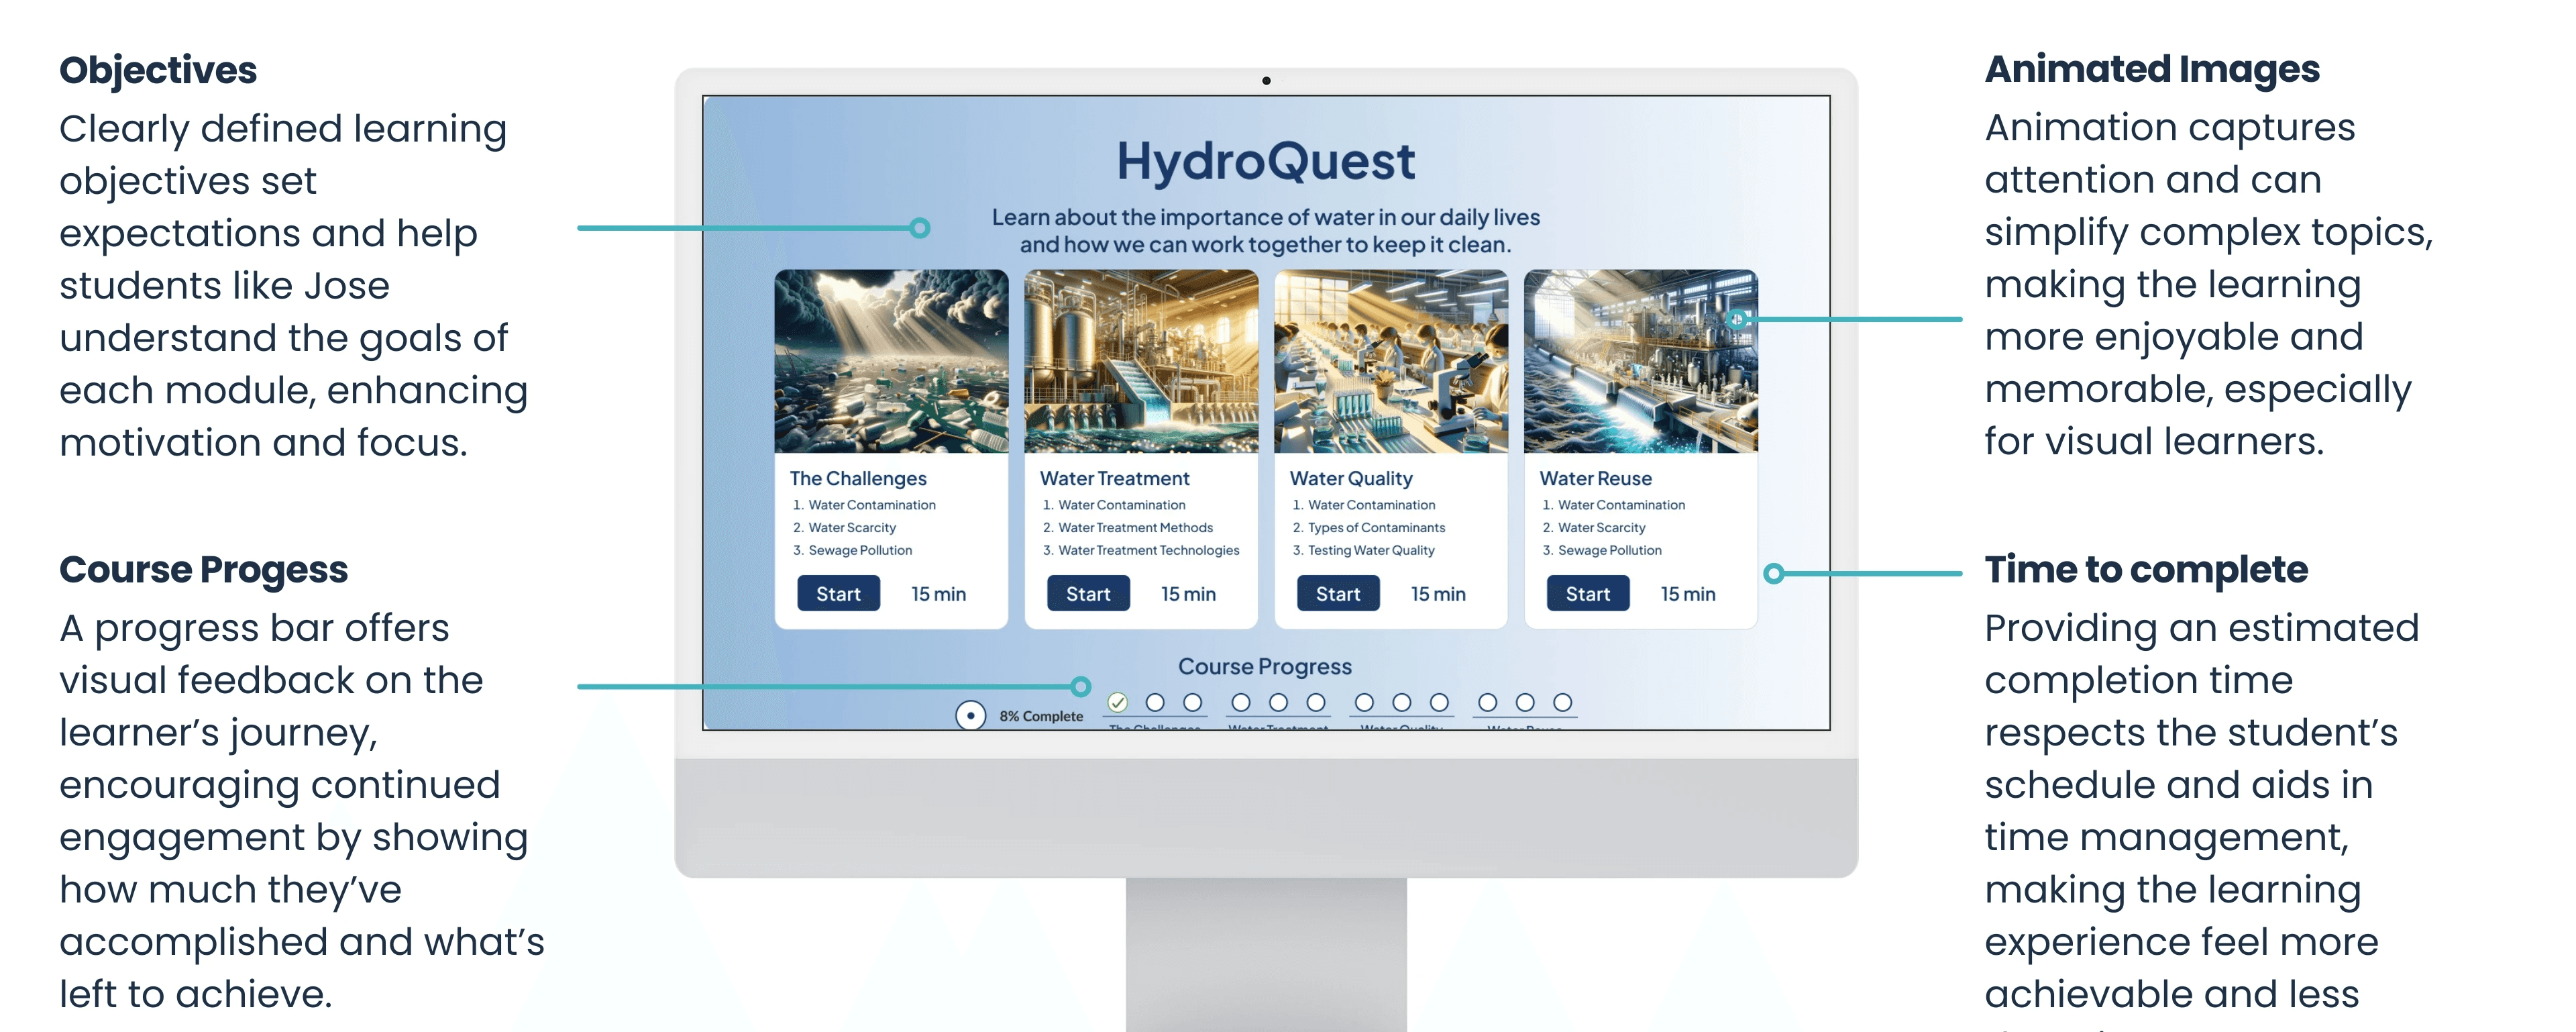Viewport: 2576px width, 1032px height.
Task: Click 'Water Contamination' in the Water Treatment card
Action: pyautogui.click(x=1122, y=505)
